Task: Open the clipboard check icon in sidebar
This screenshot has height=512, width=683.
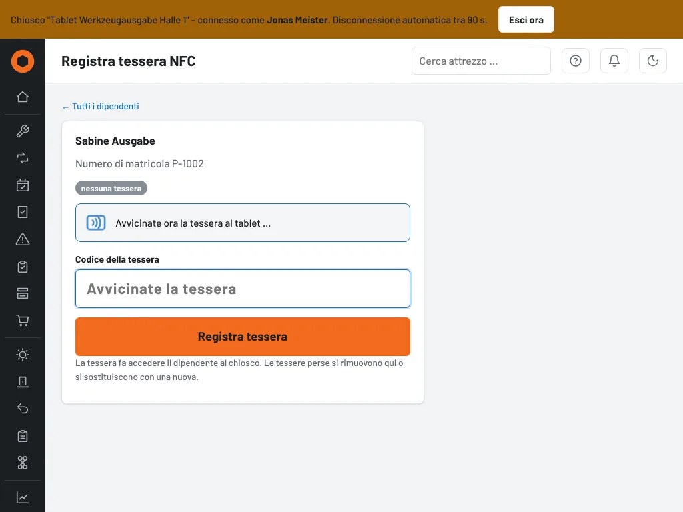Action: coord(23,267)
